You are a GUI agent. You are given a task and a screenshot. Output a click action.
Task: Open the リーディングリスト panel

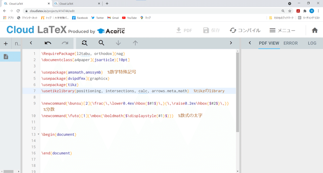[309, 18]
